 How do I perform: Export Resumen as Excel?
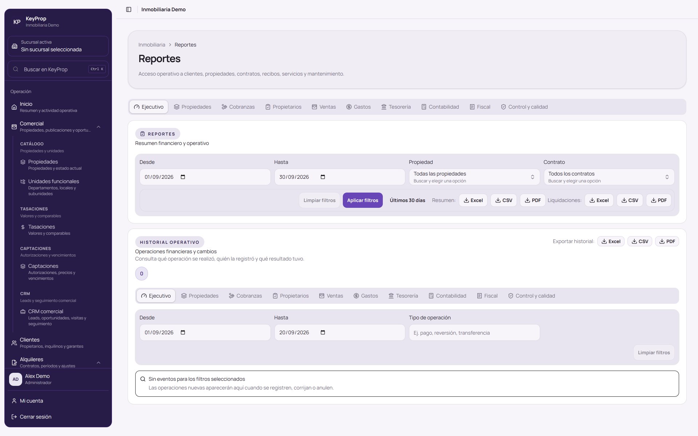pyautogui.click(x=473, y=200)
